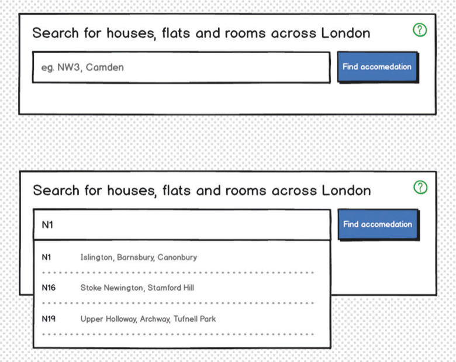Focus the empty 'eg. NW3, Camden' search field
Screen dimensions: 456x362
pos(181,67)
